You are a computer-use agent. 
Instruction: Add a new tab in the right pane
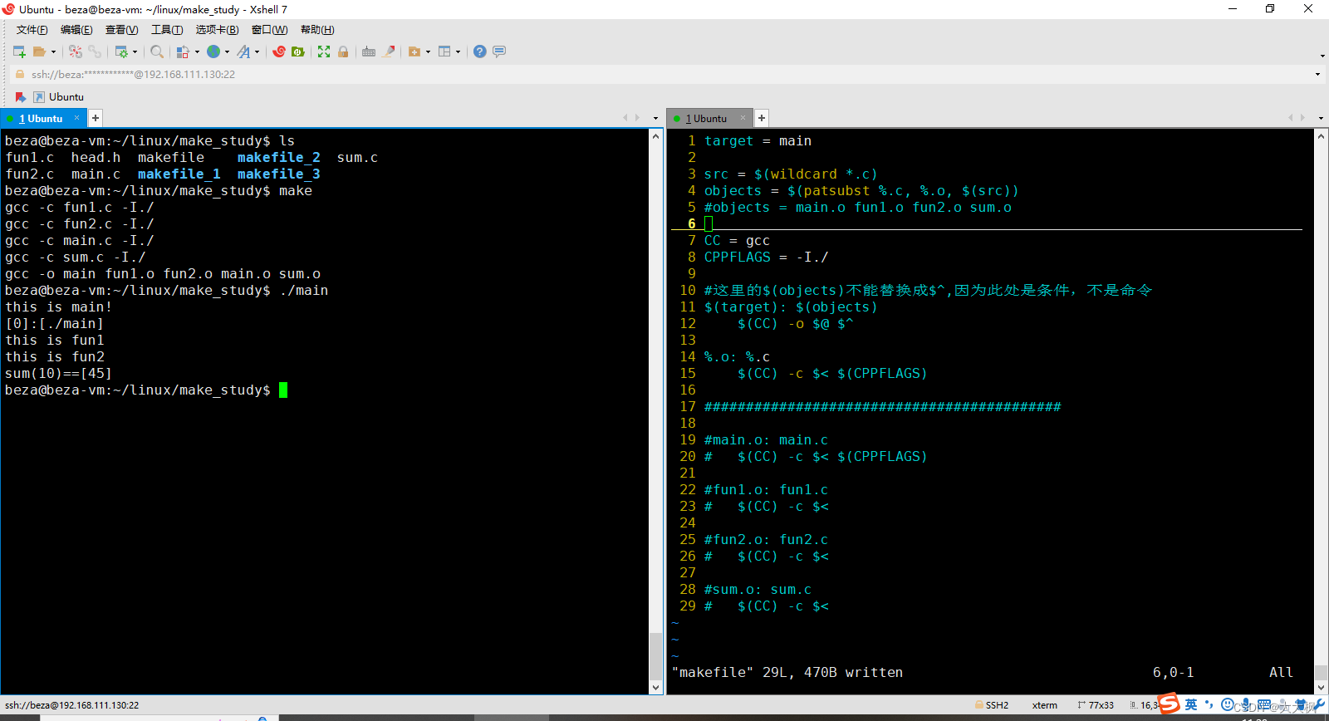pos(762,118)
